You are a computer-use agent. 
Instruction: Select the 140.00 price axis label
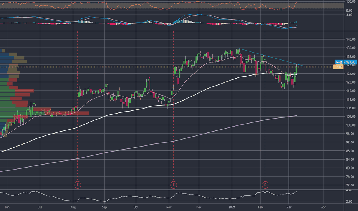coord(351,39)
